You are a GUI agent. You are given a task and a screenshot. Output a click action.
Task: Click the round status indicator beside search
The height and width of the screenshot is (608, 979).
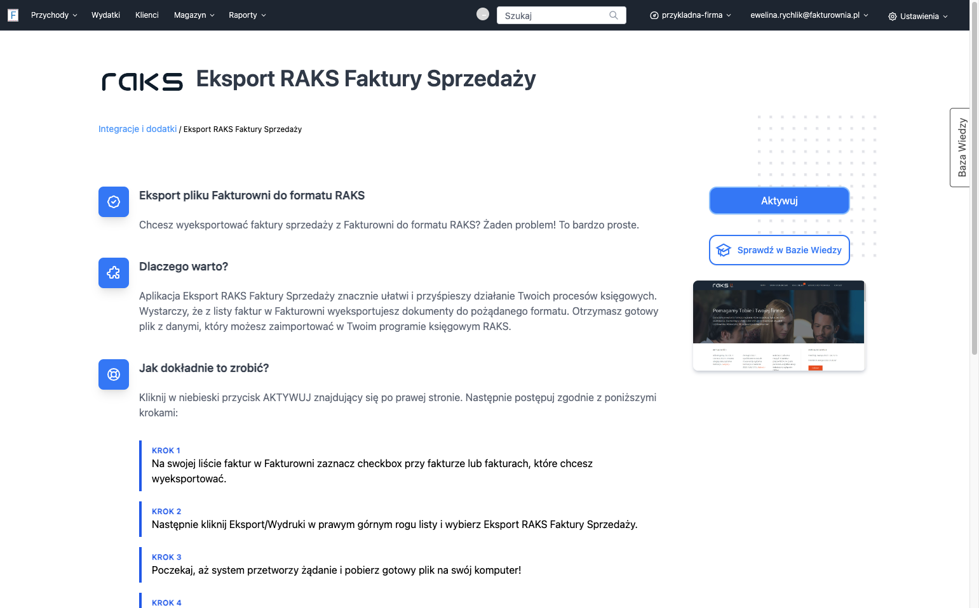(x=483, y=14)
